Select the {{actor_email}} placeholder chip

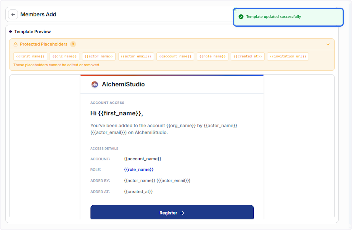(x=136, y=56)
